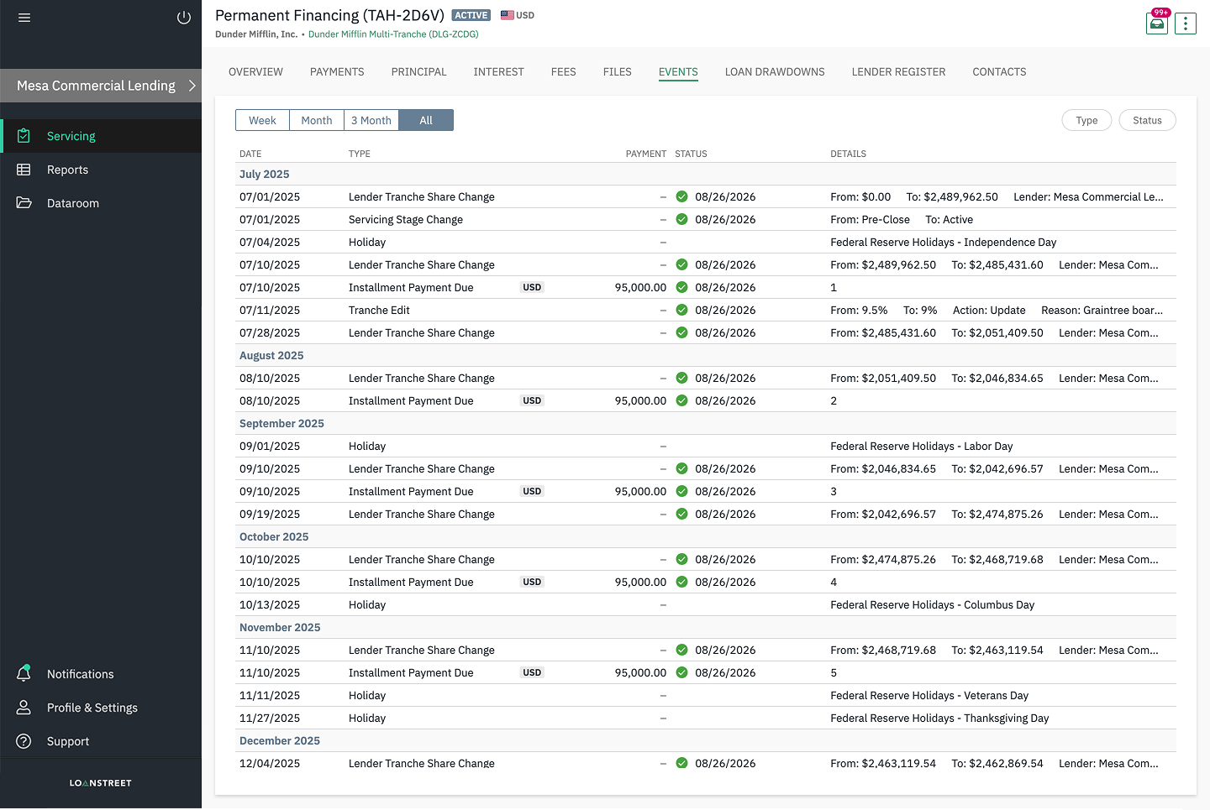Switch to the Principal tab
1210x810 pixels.
(x=418, y=72)
